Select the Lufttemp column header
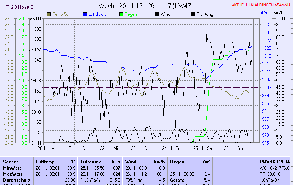293x185 pixels. pyautogui.click(x=46, y=162)
